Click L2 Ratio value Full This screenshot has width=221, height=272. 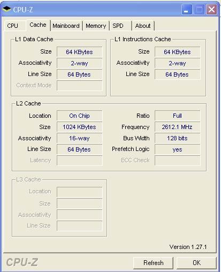coord(177,116)
